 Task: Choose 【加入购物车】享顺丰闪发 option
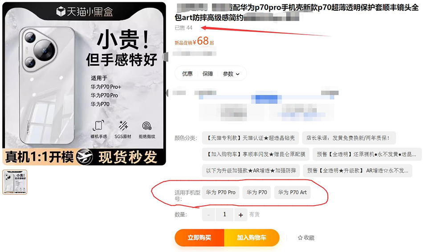click(x=256, y=154)
